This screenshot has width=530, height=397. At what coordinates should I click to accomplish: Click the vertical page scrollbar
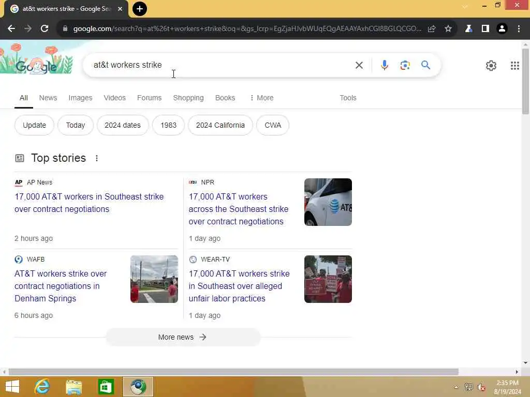(525, 81)
